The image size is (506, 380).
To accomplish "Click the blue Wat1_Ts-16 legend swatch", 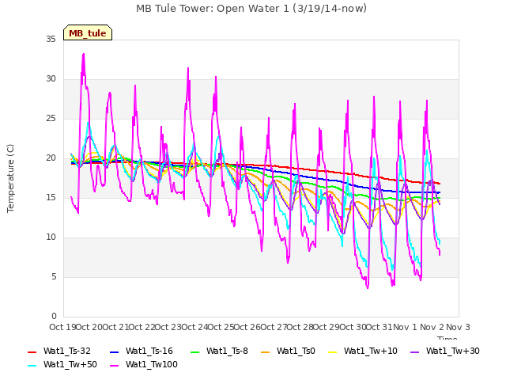I will click(114, 351).
